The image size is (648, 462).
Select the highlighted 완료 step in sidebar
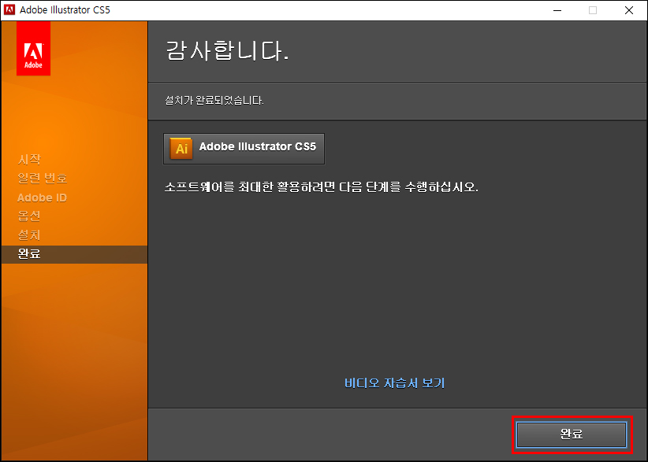[x=74, y=254]
